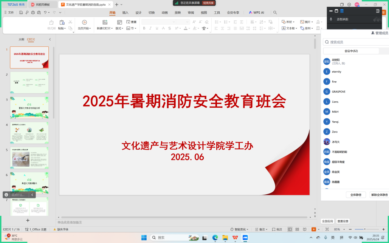
Task: Start slideshow from current slide icon
Action: [x=84, y=22]
